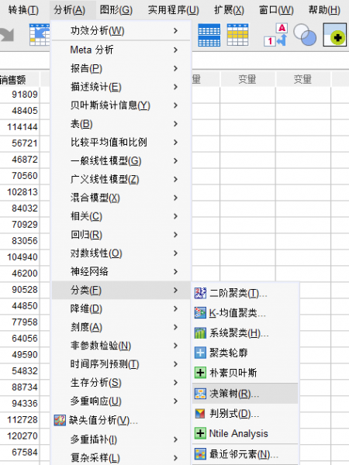Image resolution: width=349 pixels, height=465 pixels.
Task: Open the 图形(G) menu
Action: click(116, 10)
